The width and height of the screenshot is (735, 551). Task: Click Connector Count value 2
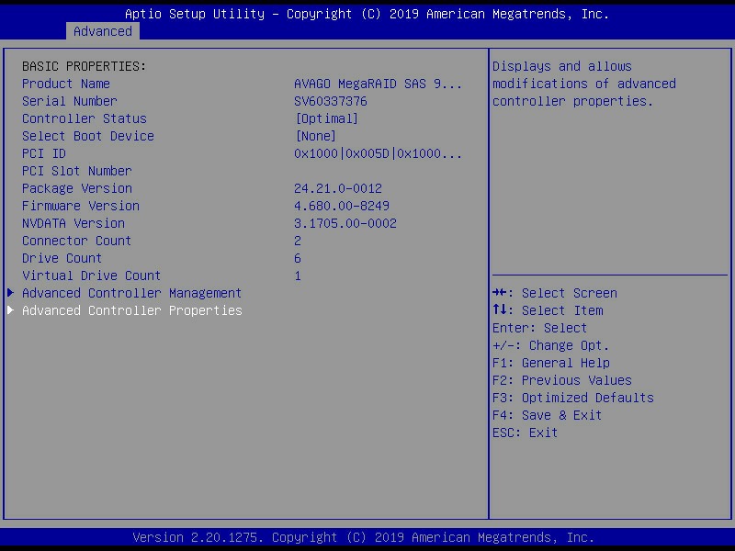298,241
